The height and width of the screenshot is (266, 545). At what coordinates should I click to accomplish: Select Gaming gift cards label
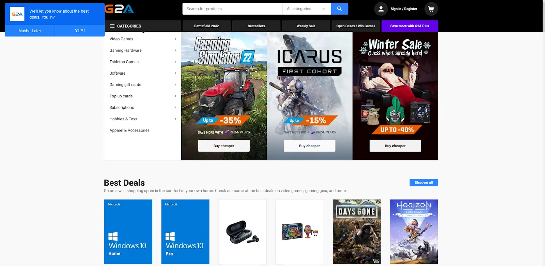coord(125,84)
